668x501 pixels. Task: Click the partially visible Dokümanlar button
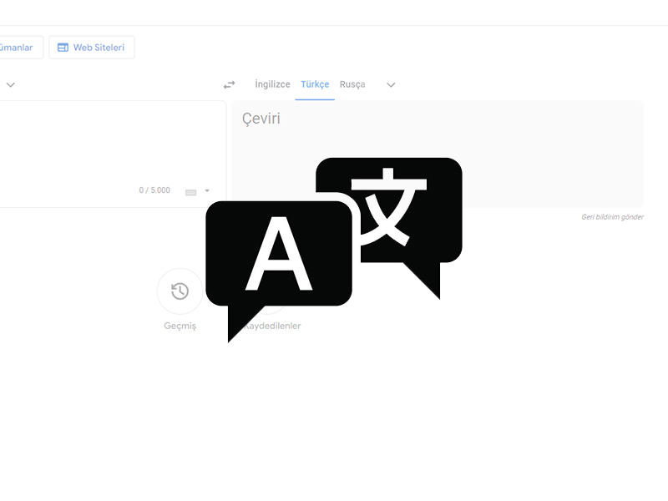tap(20, 48)
